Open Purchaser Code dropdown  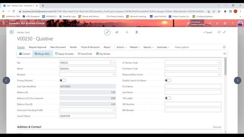(x=219, y=68)
